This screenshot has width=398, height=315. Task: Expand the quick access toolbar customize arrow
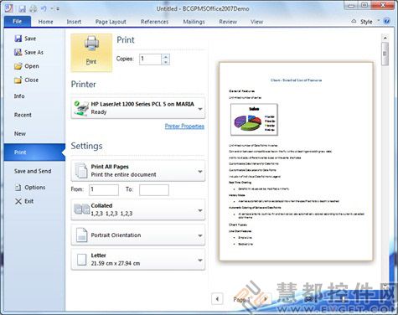58,9
